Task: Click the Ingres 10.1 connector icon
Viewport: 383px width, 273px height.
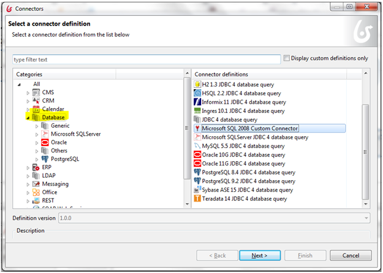Action: (197, 111)
